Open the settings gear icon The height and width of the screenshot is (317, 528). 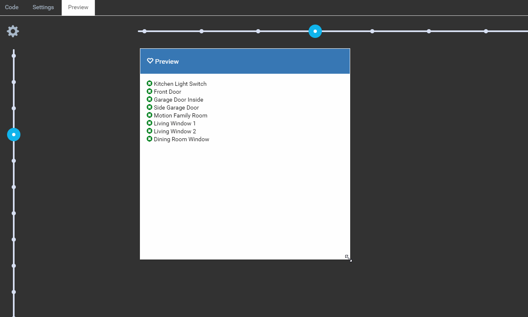click(12, 31)
